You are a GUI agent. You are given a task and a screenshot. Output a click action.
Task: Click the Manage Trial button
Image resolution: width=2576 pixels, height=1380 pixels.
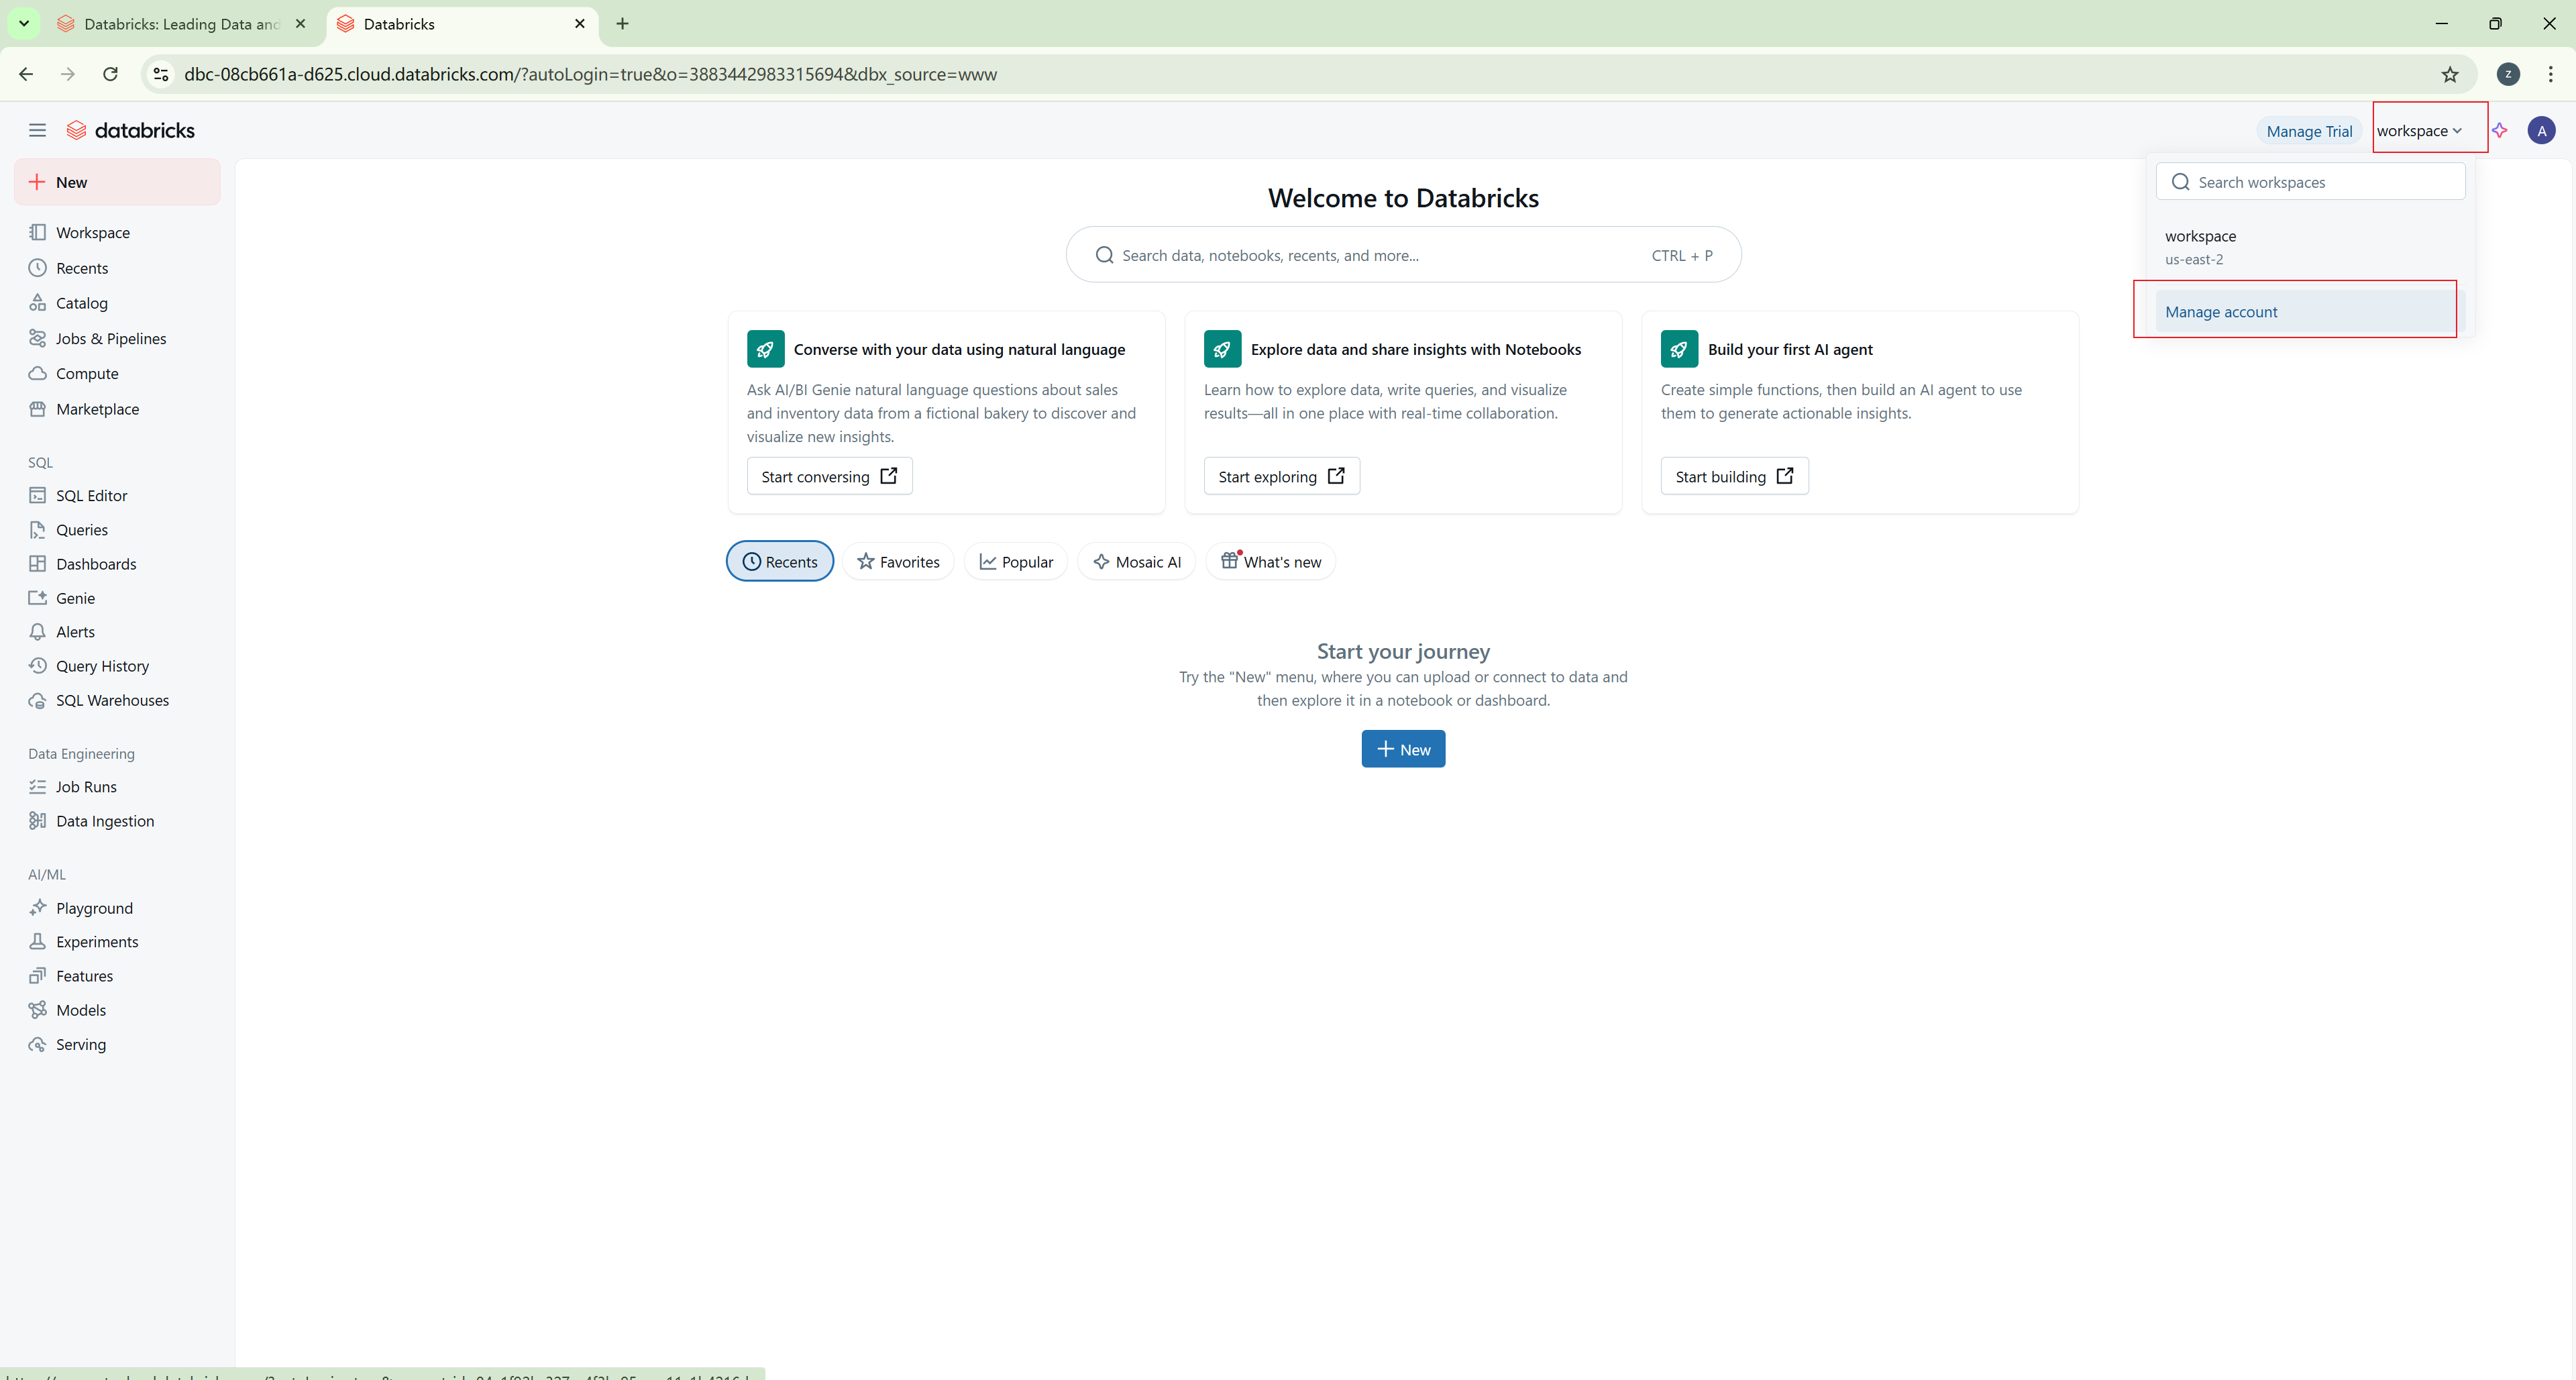pos(2309,131)
